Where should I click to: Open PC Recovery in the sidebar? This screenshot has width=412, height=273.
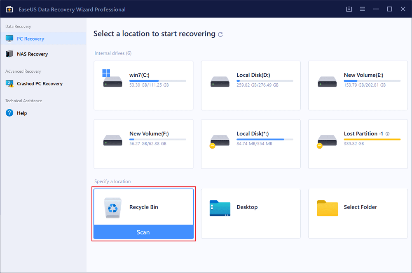[30, 39]
